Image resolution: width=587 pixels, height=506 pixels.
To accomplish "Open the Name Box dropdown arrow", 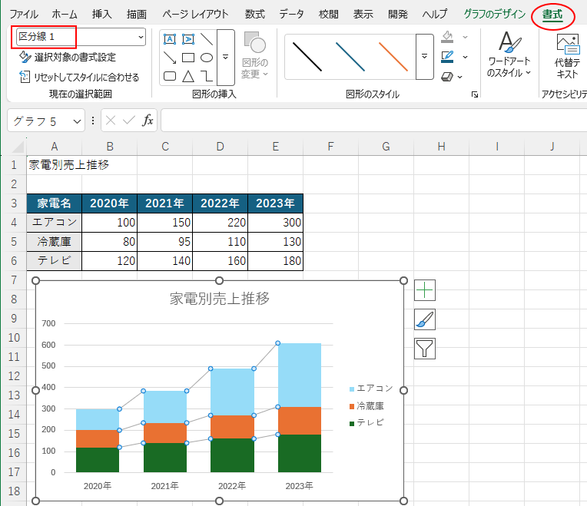I will tap(77, 121).
